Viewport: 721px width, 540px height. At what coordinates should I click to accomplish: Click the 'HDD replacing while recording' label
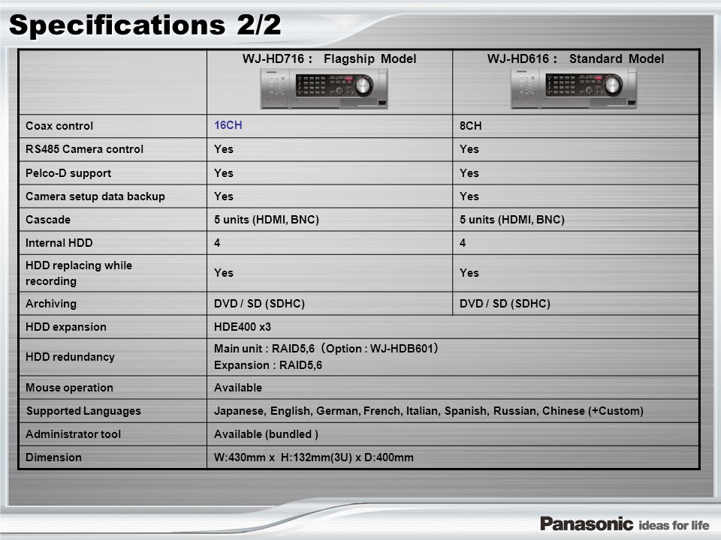tap(79, 273)
